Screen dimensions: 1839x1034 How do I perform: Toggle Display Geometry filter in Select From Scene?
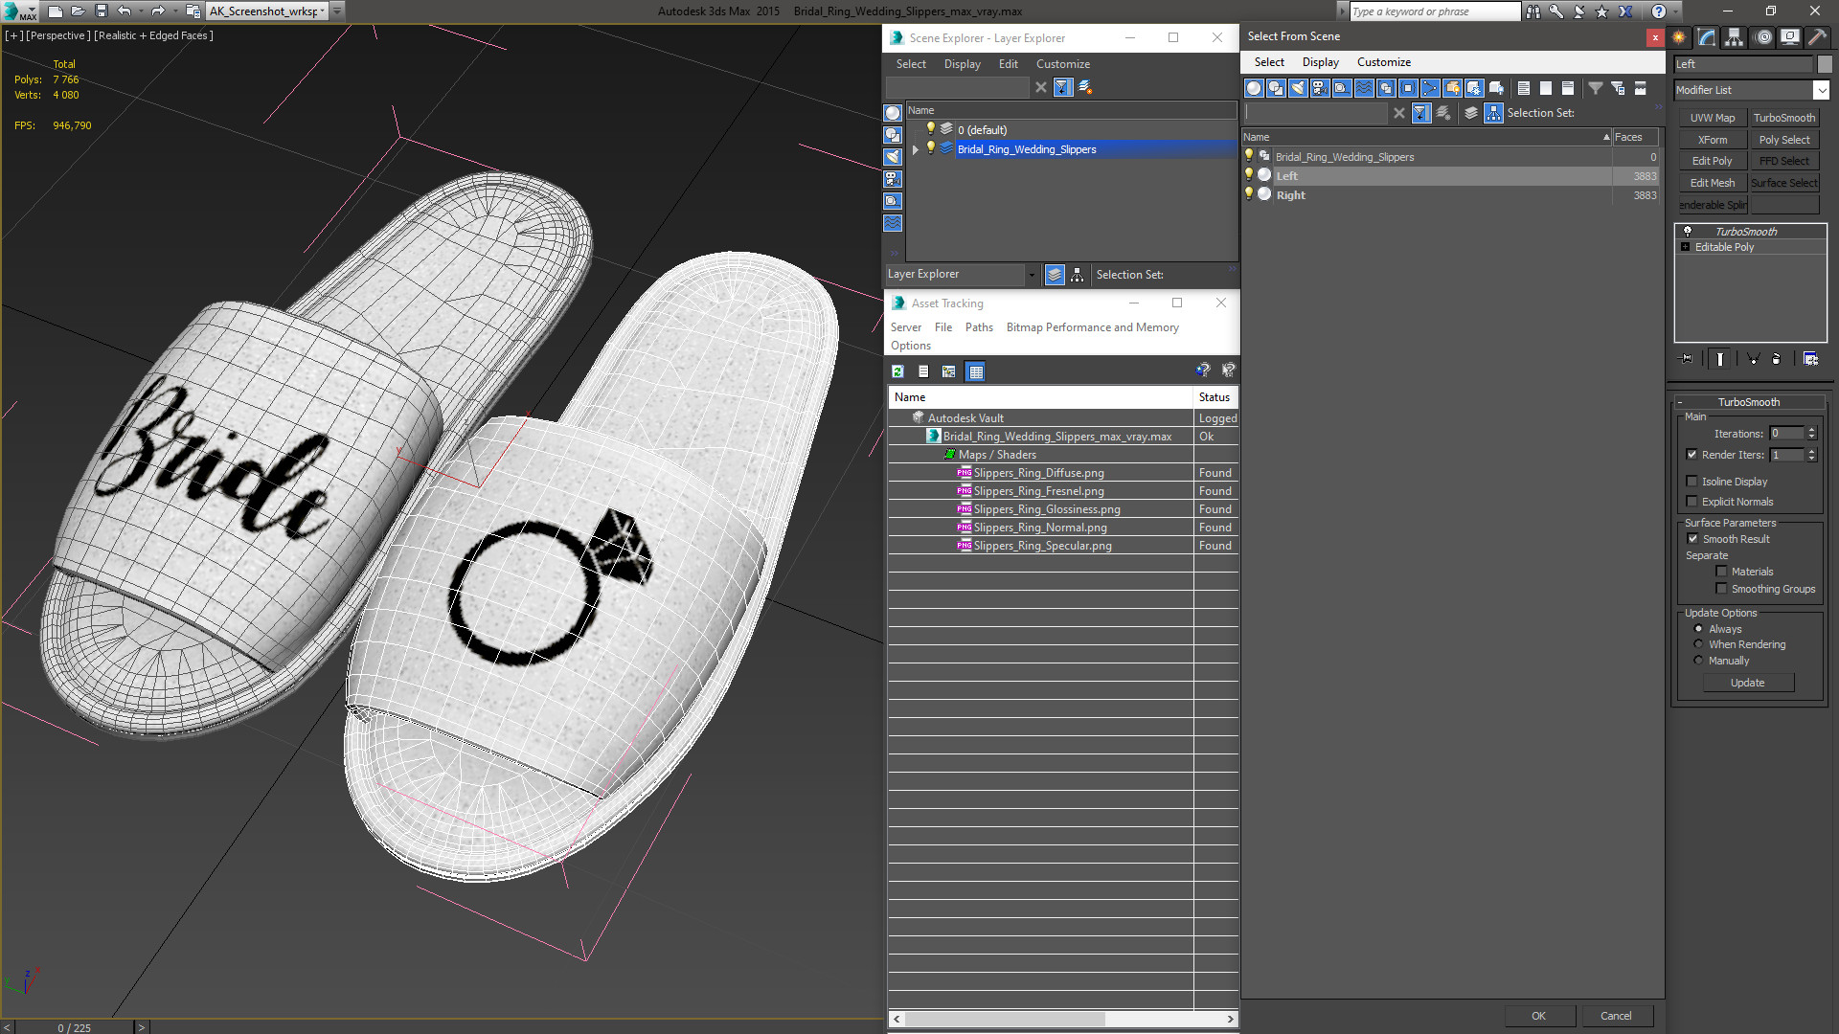pos(1254,88)
